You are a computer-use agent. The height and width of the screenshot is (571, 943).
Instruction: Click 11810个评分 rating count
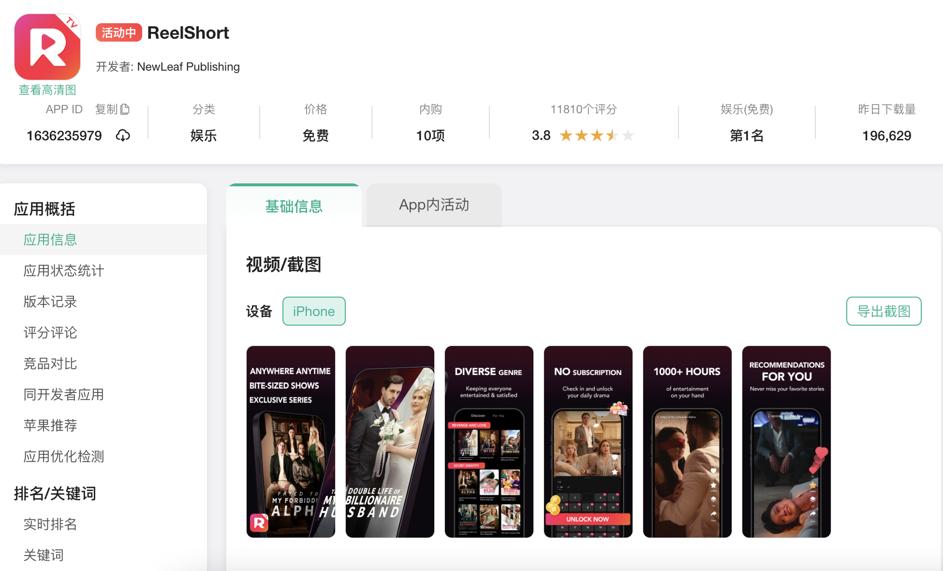584,109
